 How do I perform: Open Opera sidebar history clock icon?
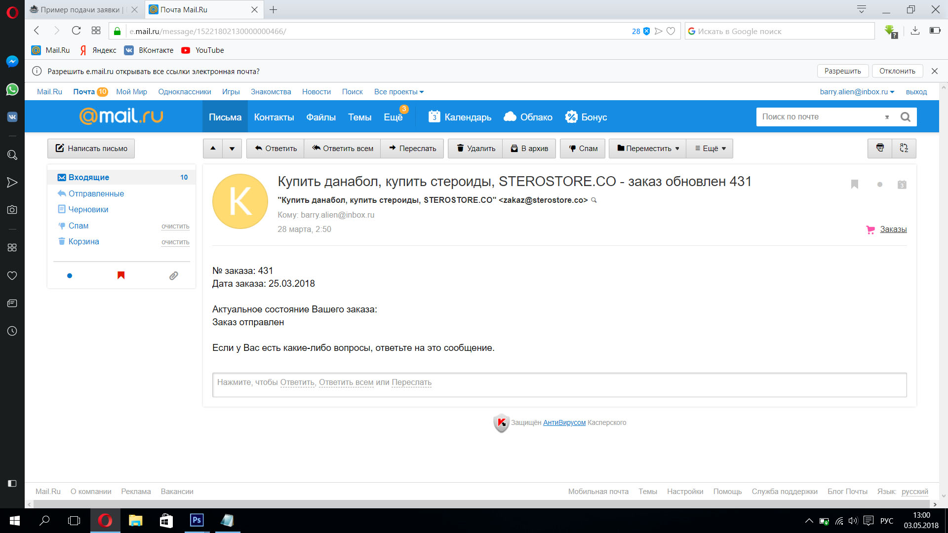pyautogui.click(x=12, y=331)
